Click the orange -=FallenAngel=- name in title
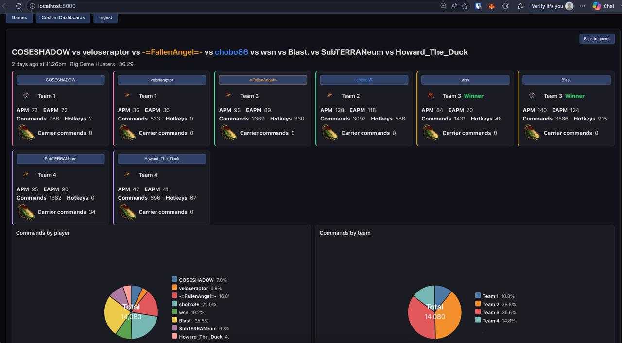The width and height of the screenshot is (622, 343). pyautogui.click(x=172, y=52)
